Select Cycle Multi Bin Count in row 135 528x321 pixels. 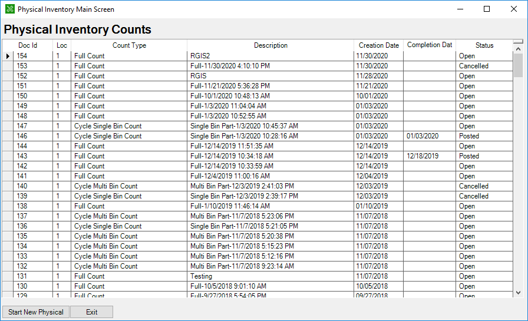click(129, 236)
